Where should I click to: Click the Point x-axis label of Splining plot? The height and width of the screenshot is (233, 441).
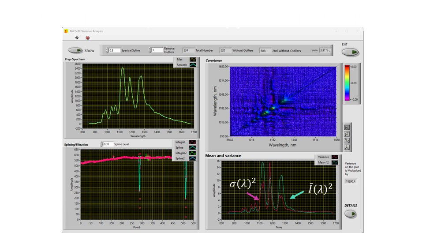point(137,227)
